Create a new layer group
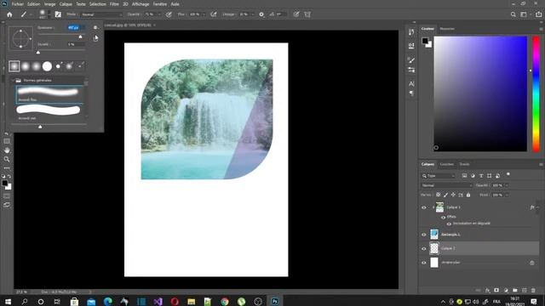The height and width of the screenshot is (306, 545). point(515,291)
